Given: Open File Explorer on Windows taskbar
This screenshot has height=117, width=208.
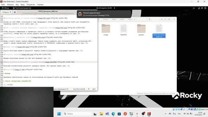Looking at the screenshot, I should (x=101, y=114).
